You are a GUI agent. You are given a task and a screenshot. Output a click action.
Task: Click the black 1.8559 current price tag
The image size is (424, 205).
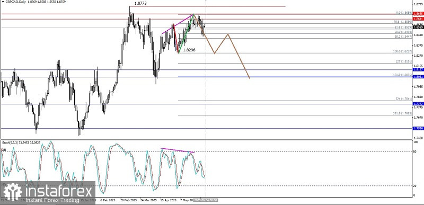tap(418, 27)
